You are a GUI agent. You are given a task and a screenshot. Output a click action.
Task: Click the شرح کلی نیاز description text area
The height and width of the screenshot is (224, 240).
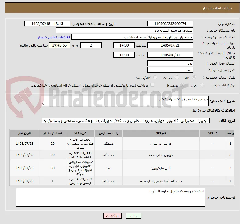click(125, 101)
